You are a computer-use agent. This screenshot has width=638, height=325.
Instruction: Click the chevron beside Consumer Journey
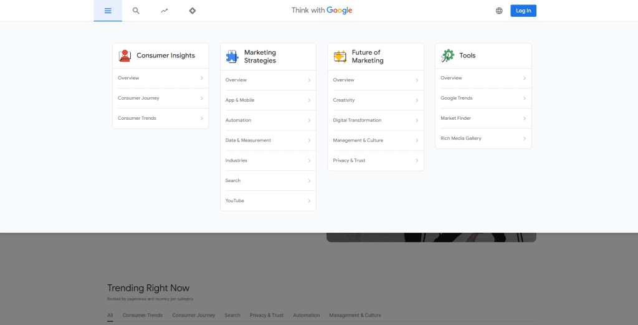click(x=201, y=98)
